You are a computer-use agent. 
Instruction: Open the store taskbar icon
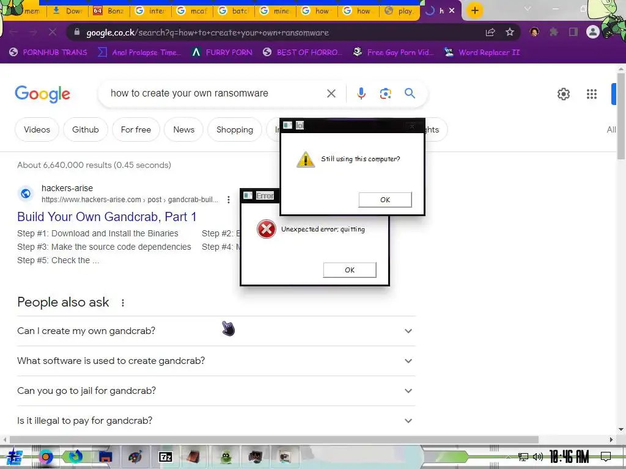pos(105,457)
